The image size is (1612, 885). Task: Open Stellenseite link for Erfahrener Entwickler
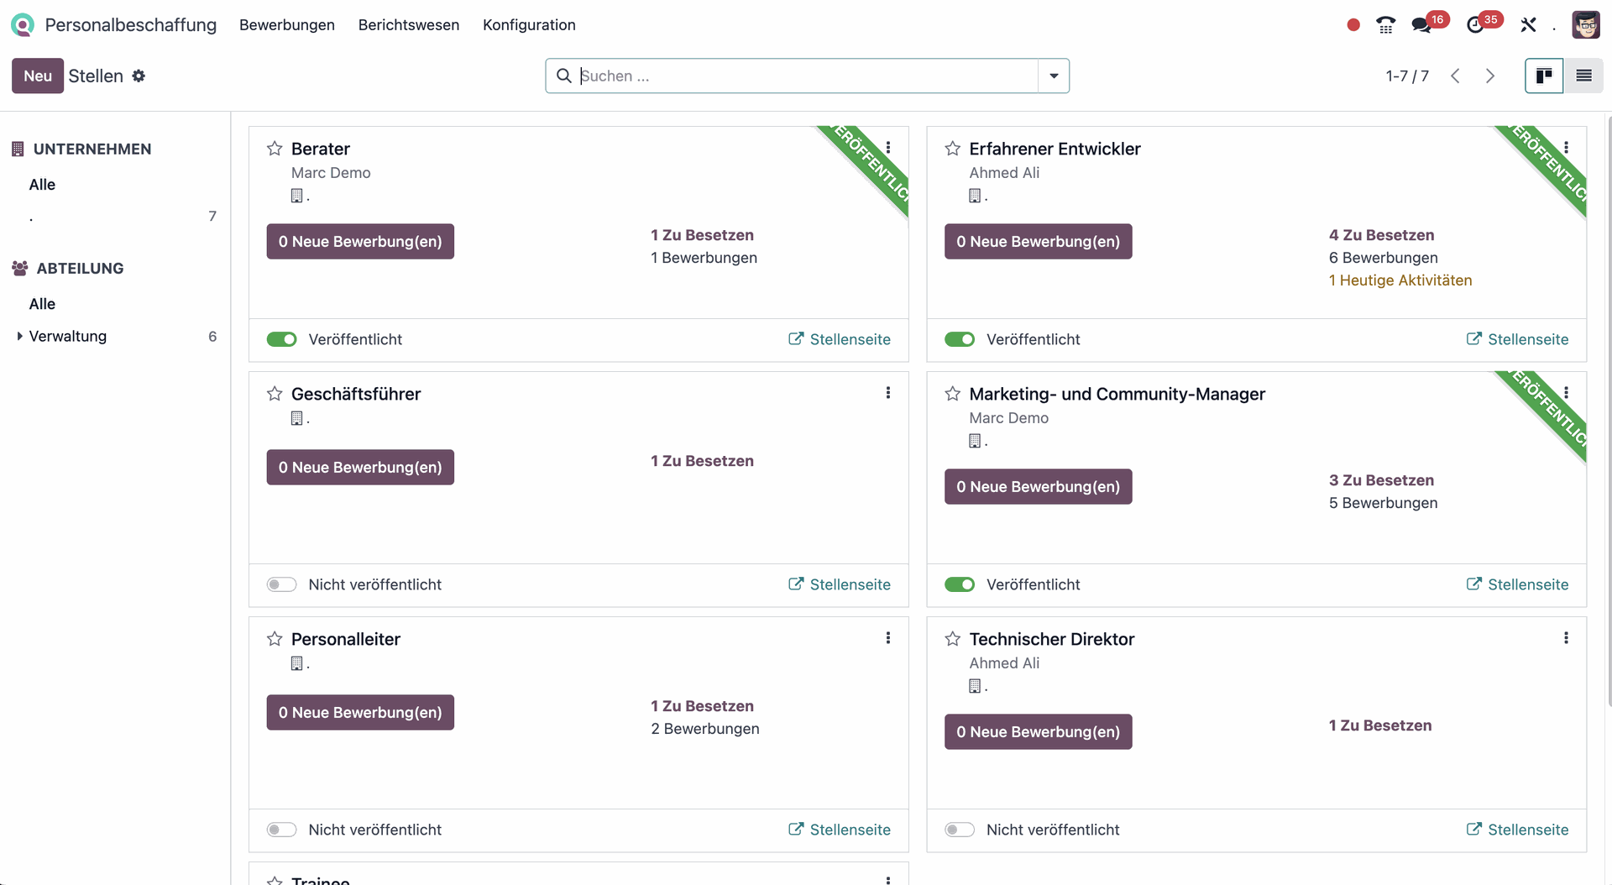coord(1517,339)
